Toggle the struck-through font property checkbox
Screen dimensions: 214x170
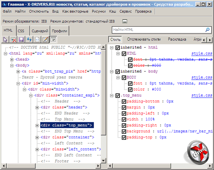(130, 60)
